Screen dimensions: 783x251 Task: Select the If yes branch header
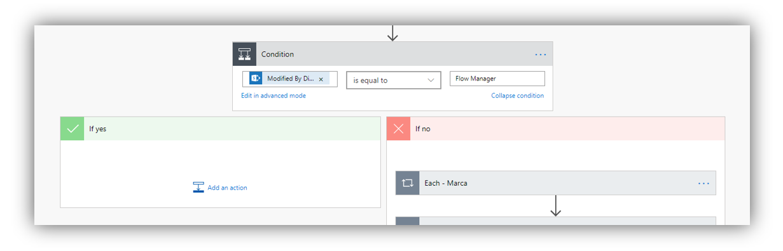220,129
